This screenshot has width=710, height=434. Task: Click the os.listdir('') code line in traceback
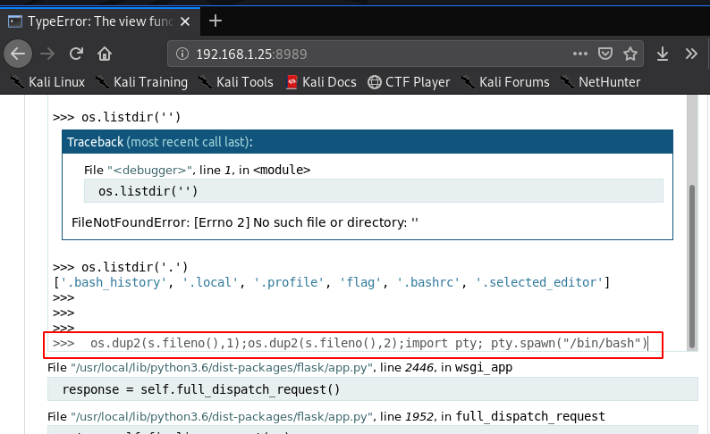pyautogui.click(x=374, y=191)
